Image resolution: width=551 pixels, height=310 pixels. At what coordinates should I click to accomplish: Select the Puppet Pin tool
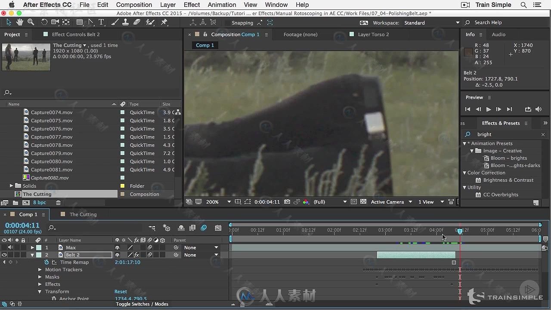coord(164,22)
